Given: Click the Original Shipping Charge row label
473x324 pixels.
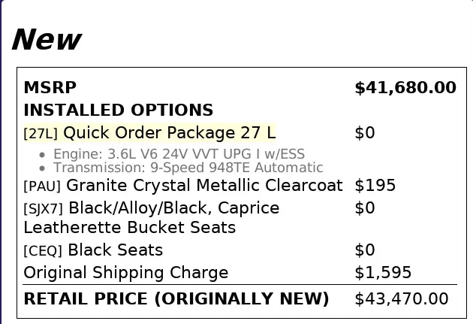Looking at the screenshot, I should [126, 273].
